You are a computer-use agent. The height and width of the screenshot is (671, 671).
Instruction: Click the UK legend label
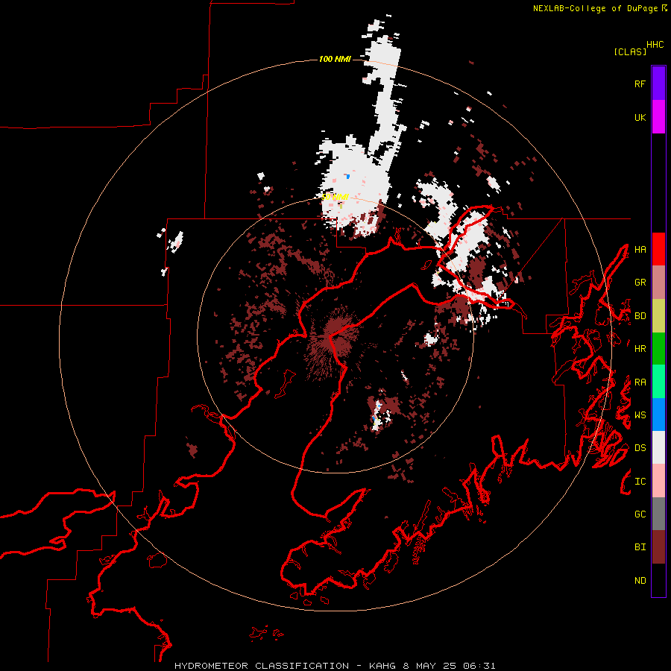click(x=640, y=117)
